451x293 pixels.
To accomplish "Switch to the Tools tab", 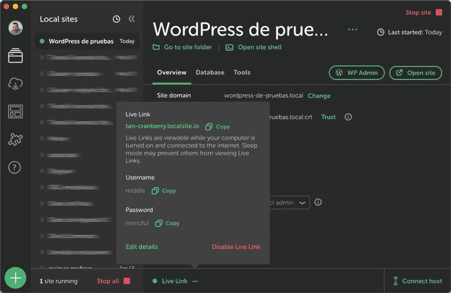I will coord(242,73).
